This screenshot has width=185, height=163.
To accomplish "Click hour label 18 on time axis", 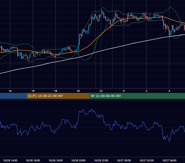I will [x=55, y=91].
